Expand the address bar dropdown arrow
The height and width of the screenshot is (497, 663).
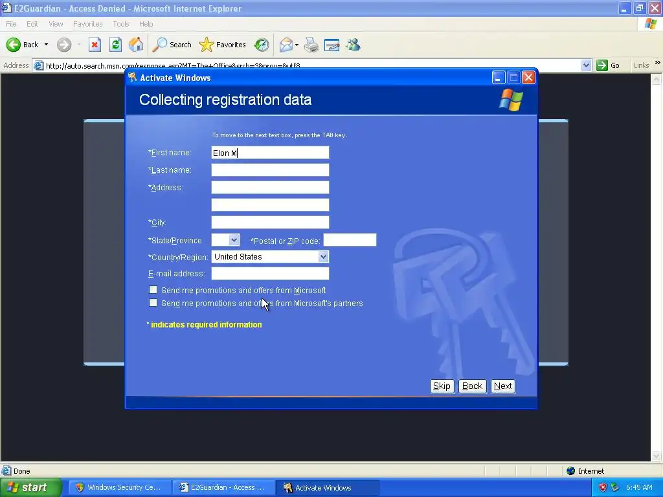coord(586,65)
